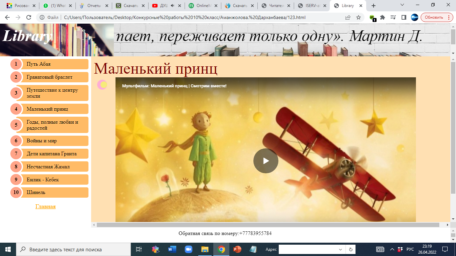Switch to the Рисован tab
The image size is (456, 256).
click(21, 6)
